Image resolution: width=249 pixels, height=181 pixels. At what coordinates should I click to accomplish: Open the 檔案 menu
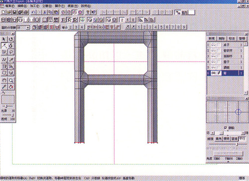[x=9, y=6]
